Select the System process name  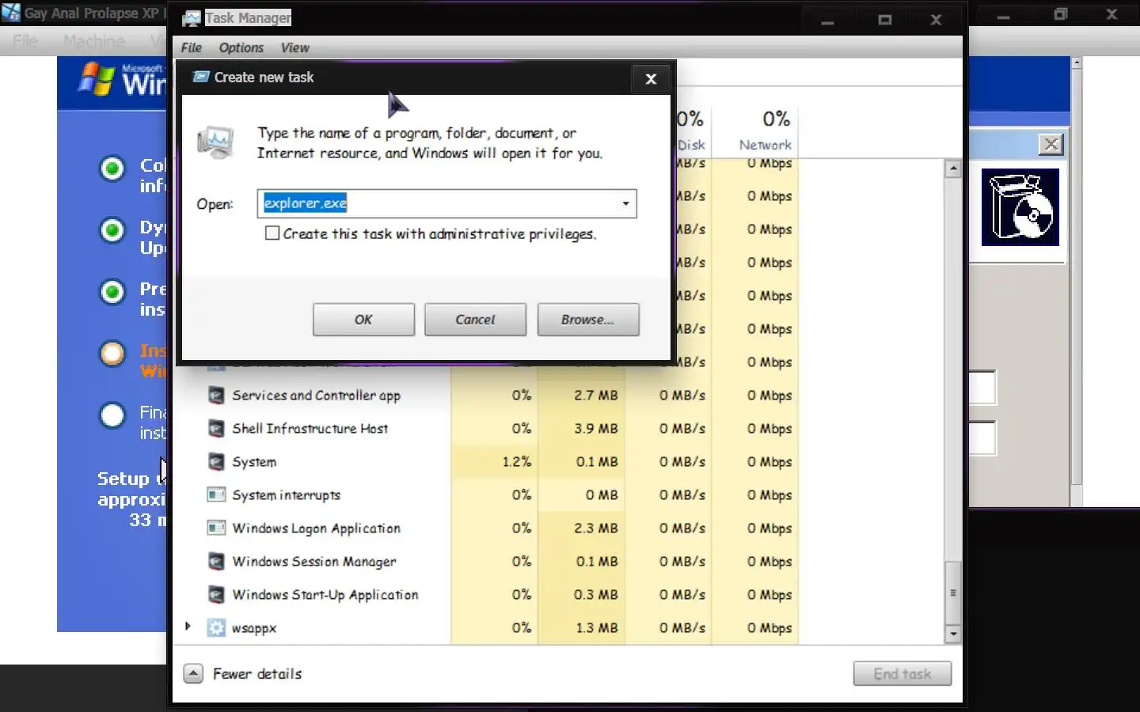click(x=254, y=462)
